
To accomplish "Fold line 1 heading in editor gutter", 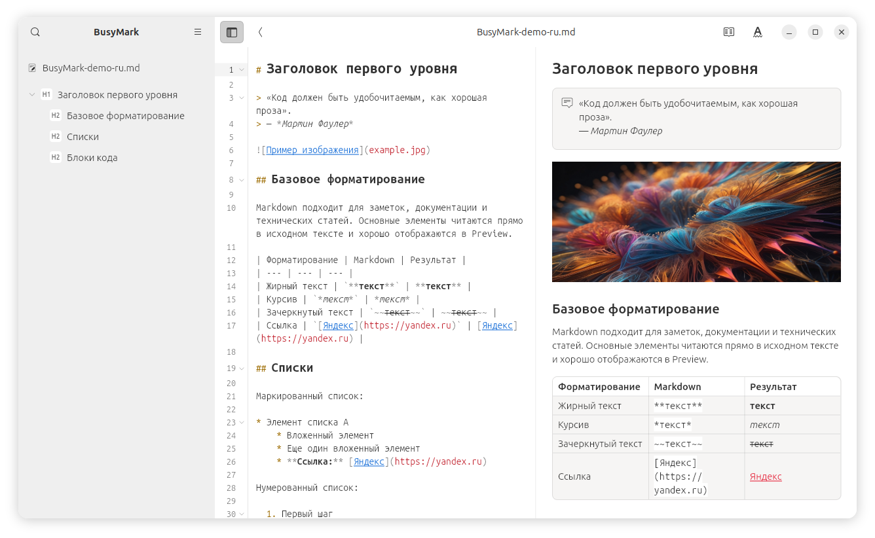I will point(242,69).
